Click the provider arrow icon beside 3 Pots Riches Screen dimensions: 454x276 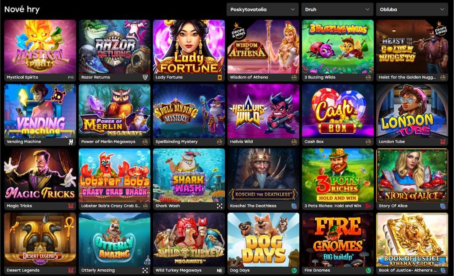click(x=368, y=206)
